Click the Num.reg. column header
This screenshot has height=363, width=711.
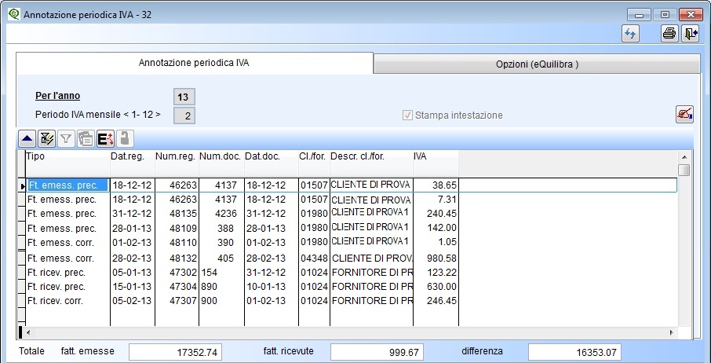coord(177,163)
